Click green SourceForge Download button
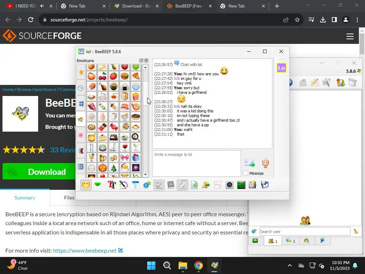 click(39, 172)
